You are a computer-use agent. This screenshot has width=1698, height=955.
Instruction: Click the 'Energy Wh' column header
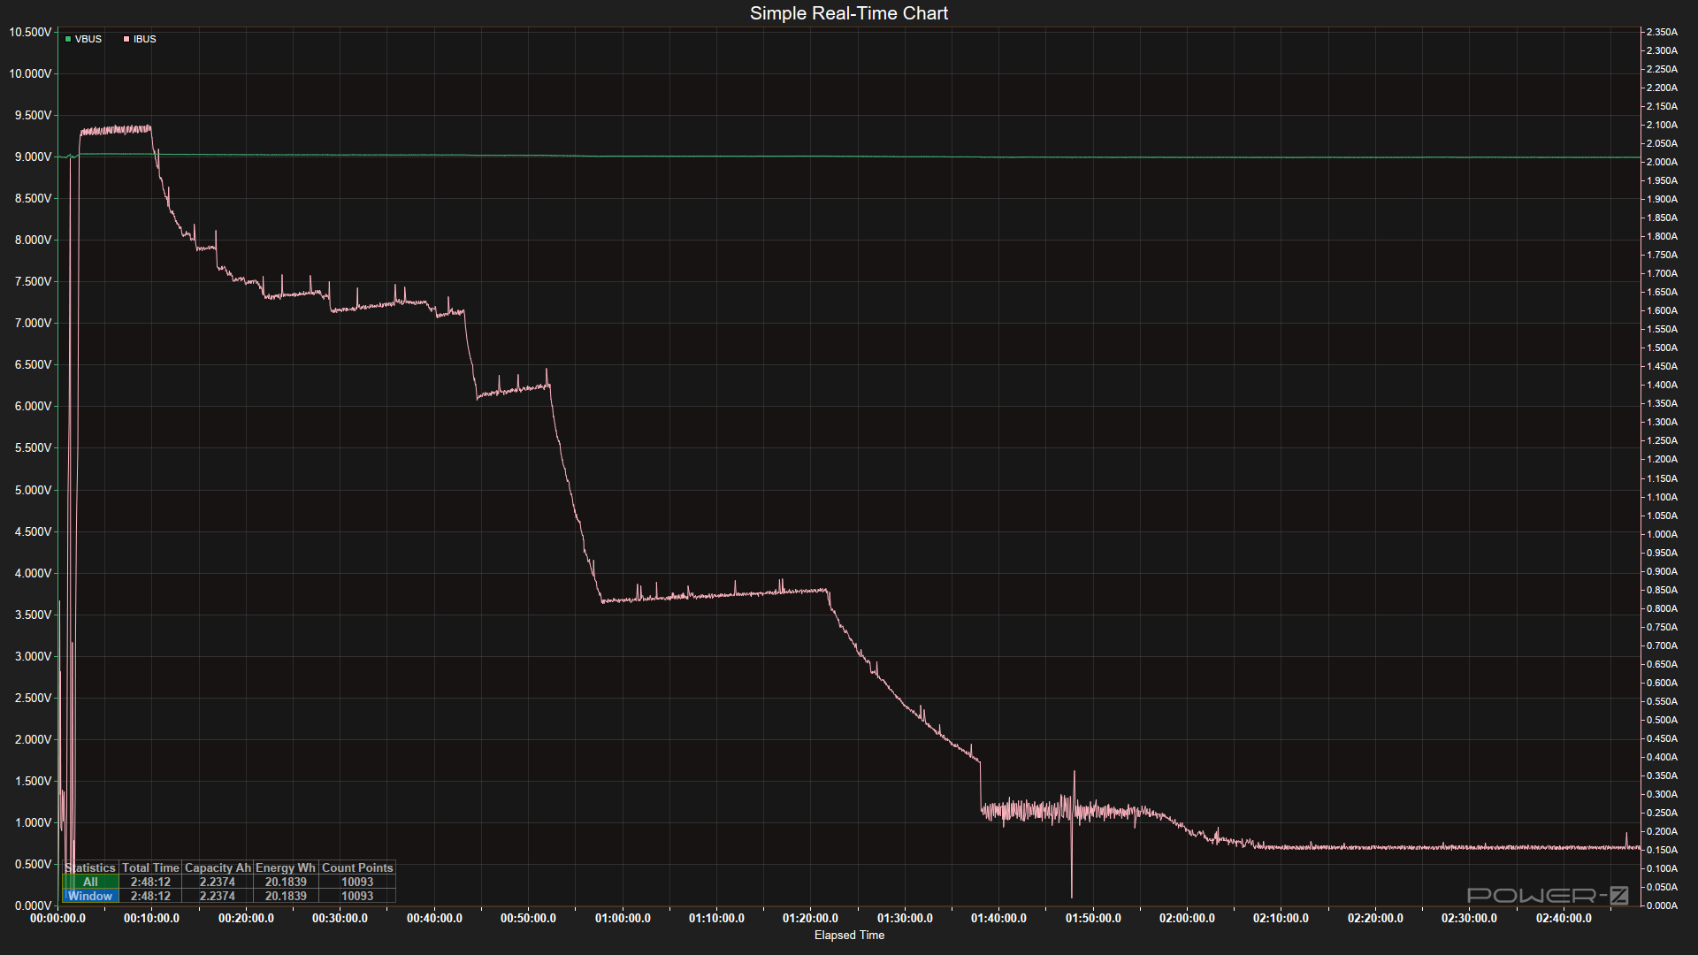(286, 867)
